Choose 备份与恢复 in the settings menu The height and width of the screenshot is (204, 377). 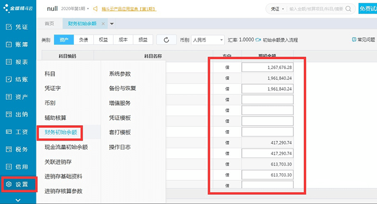(122, 88)
